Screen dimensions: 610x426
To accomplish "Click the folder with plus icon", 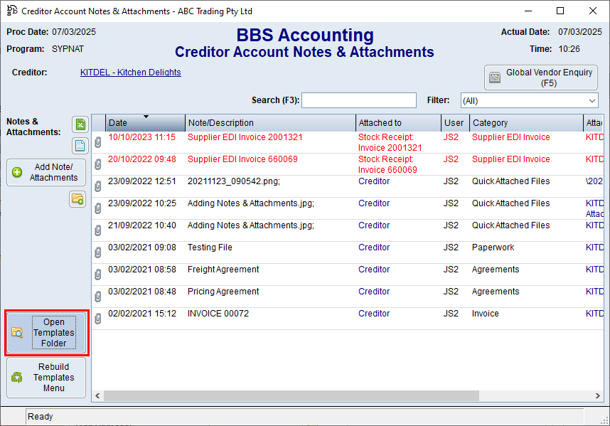I will [77, 200].
